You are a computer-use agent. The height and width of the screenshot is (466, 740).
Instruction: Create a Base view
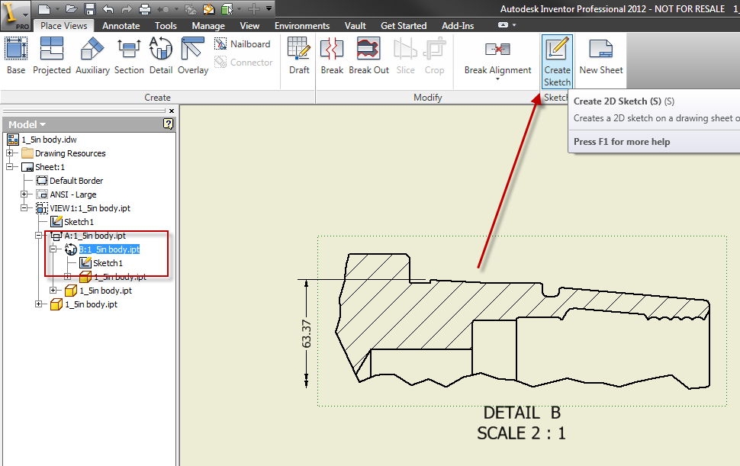click(16, 56)
